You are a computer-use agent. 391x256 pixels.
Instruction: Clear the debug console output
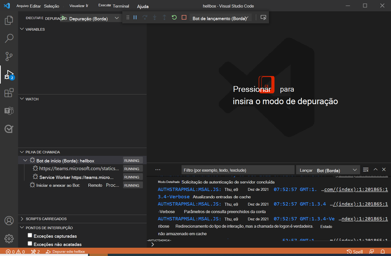366,170
